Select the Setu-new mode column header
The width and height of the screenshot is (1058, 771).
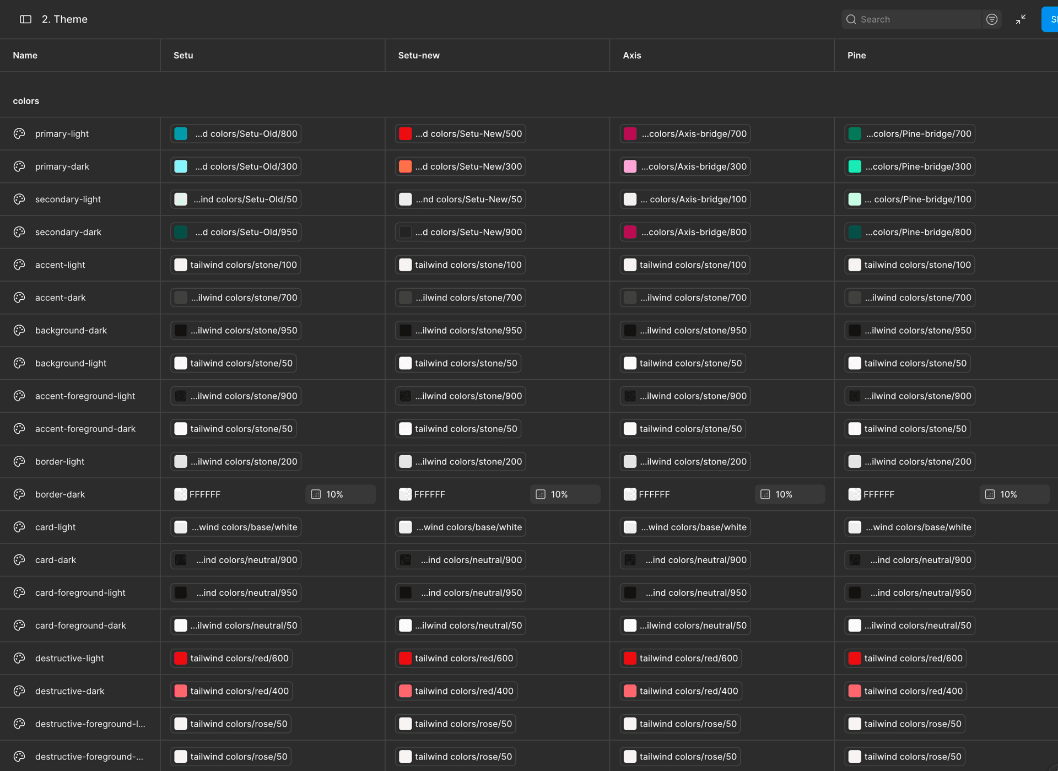pos(419,55)
